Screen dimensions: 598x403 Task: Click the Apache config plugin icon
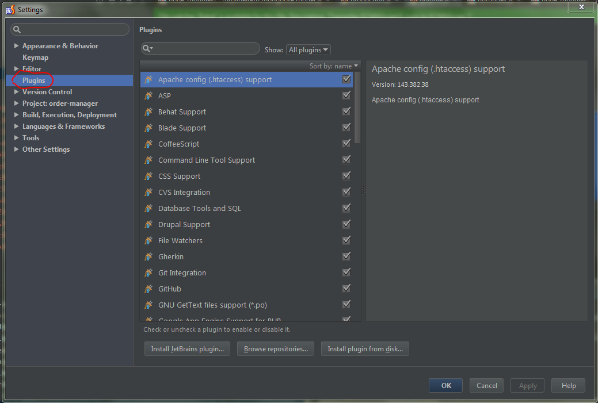(x=148, y=79)
